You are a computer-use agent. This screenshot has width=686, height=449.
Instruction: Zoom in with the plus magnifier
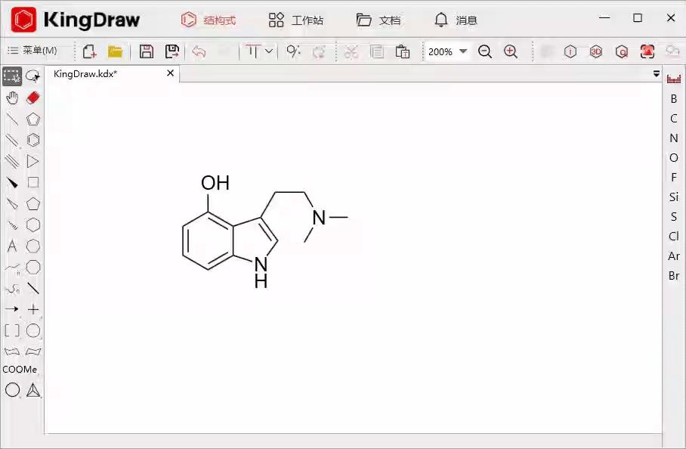tap(511, 51)
